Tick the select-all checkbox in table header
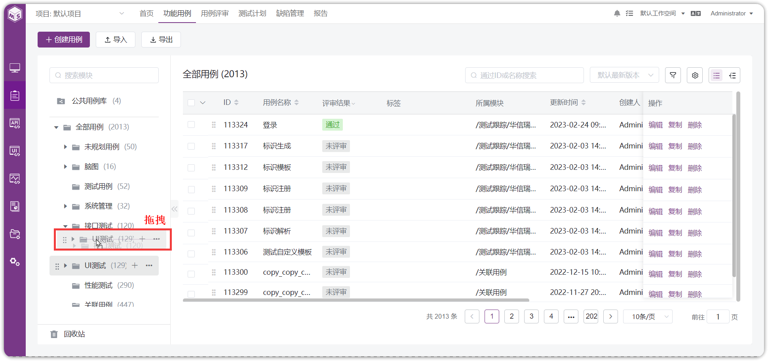768x361 pixels. pos(191,103)
